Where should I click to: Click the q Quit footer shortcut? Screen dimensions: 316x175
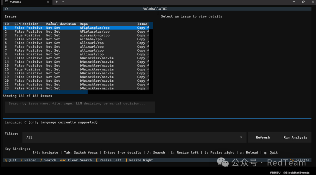point(11,160)
